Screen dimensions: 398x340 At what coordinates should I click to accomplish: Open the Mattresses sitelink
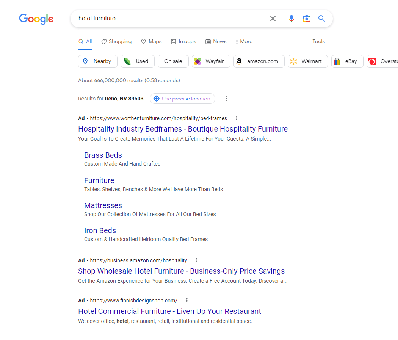103,205
